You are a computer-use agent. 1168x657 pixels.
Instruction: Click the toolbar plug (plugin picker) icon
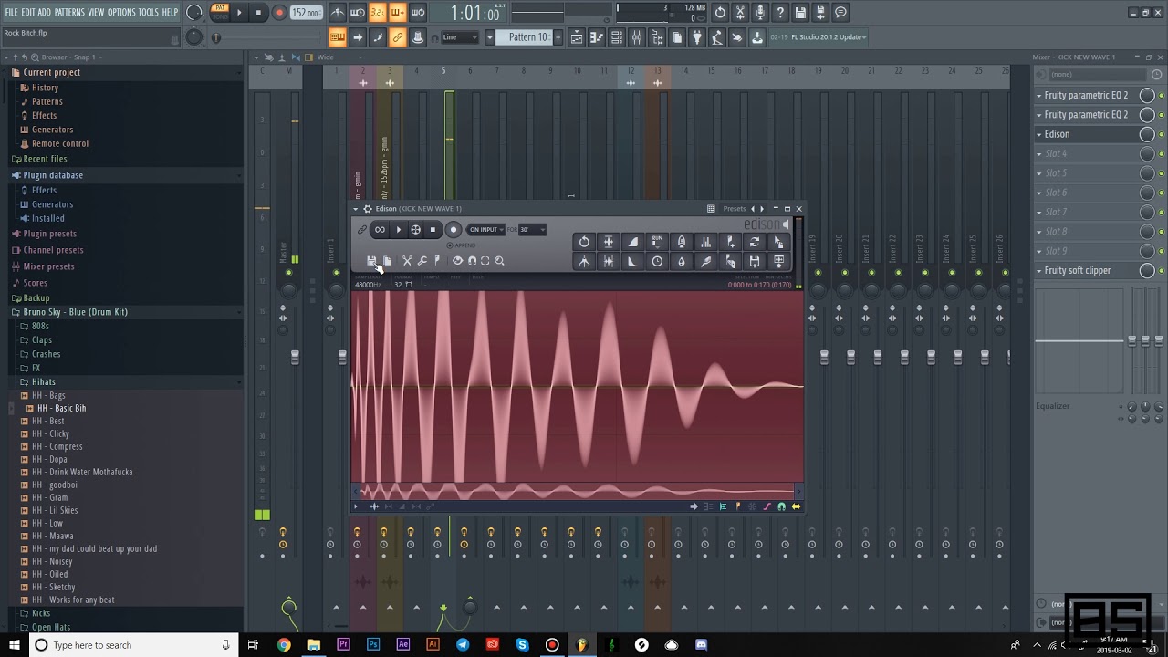pos(697,37)
